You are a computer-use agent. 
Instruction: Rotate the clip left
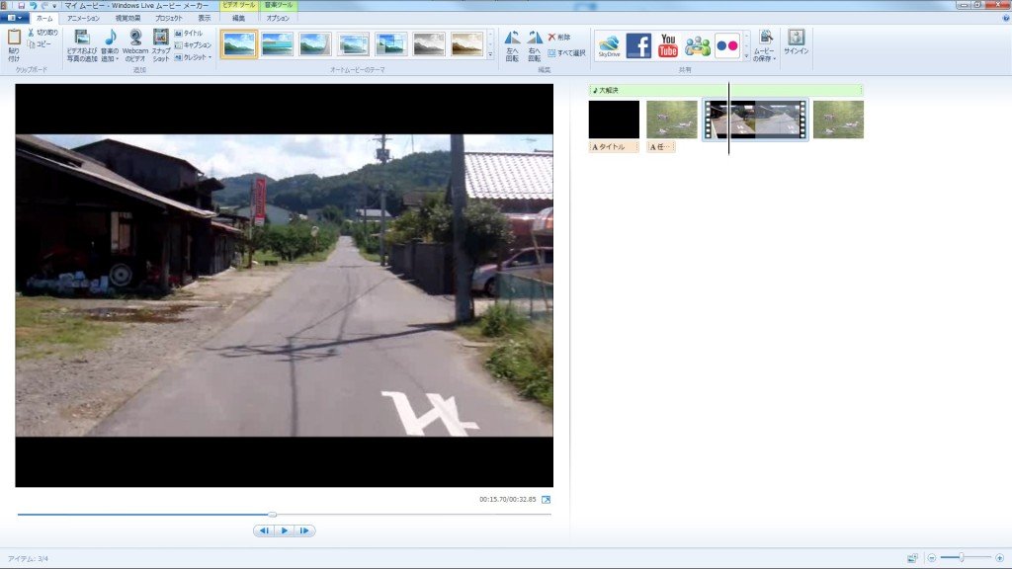tap(512, 44)
